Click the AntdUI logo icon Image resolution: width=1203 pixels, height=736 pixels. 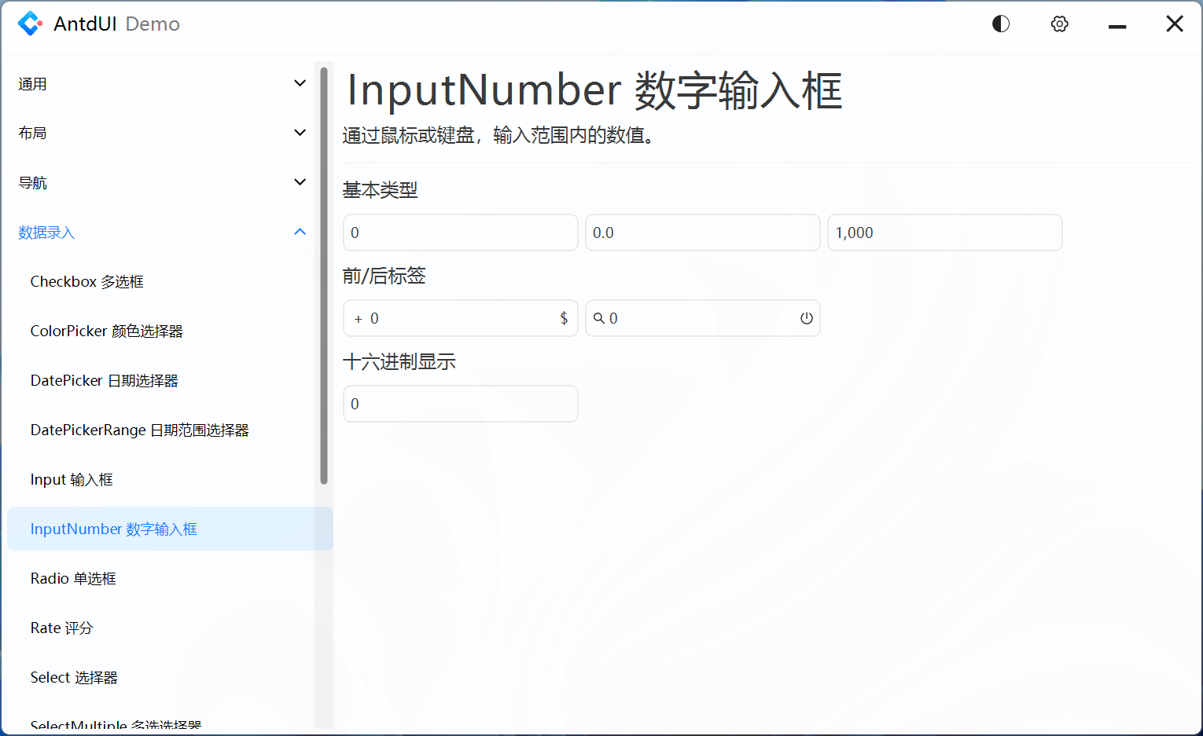(30, 24)
